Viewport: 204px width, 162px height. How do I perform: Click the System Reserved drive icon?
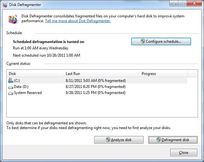[11, 93]
